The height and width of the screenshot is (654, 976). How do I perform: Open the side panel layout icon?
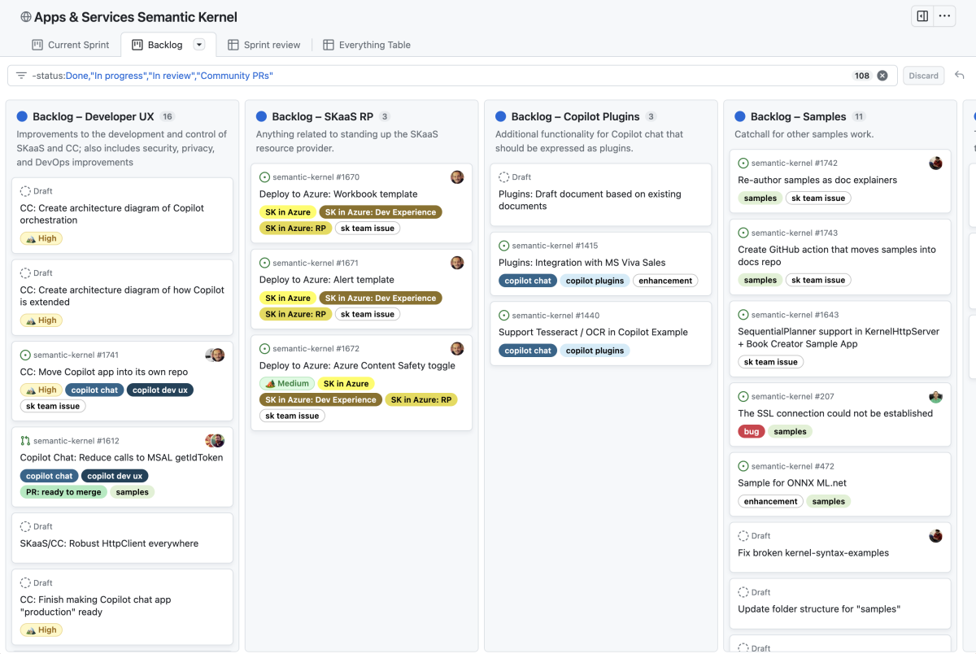pyautogui.click(x=922, y=16)
